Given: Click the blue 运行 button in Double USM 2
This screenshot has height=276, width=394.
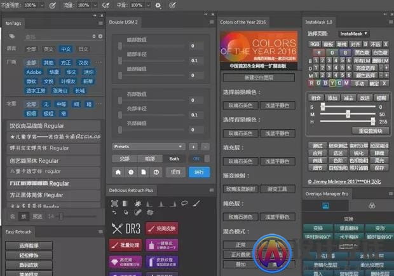Looking at the screenshot, I should 199,172.
